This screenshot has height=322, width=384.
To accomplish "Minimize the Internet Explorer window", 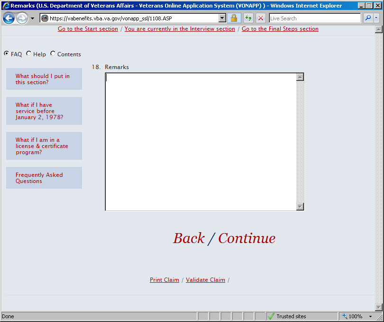I will click(361, 5).
